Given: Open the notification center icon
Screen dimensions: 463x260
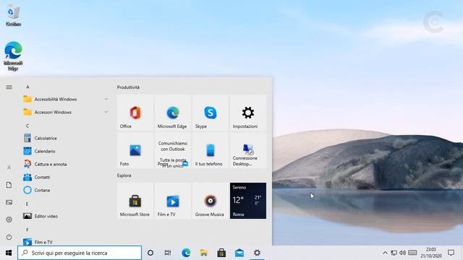Looking at the screenshot, I should coord(451,253).
